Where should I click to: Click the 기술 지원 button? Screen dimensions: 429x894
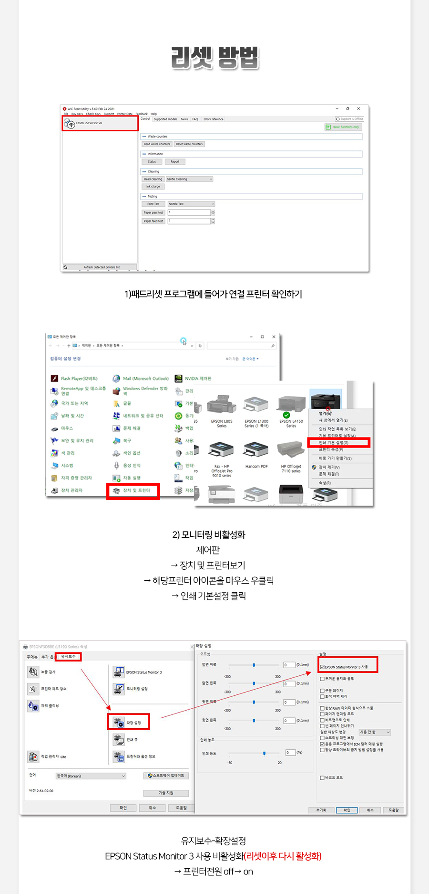click(166, 793)
